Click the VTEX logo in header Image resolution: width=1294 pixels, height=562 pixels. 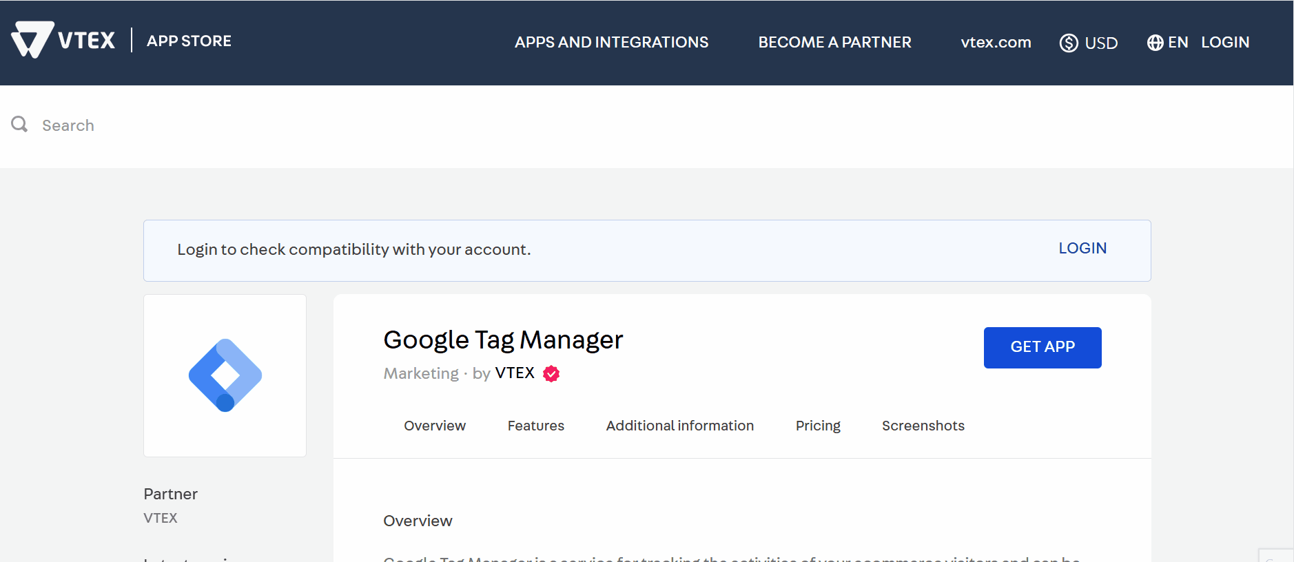point(63,40)
